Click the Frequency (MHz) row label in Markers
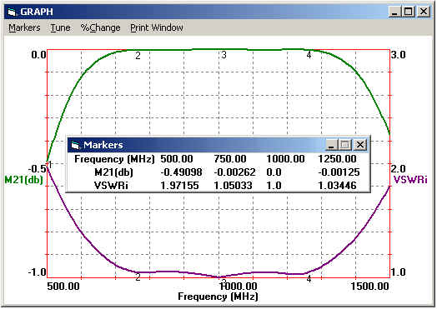This screenshot has width=437, height=309. coord(114,159)
